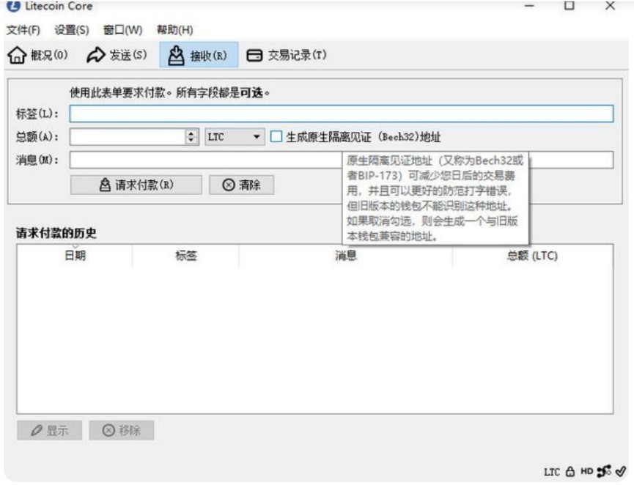Click the 请求付款(R) request payment button
Viewport: 634px width, 485px height.
tap(136, 185)
